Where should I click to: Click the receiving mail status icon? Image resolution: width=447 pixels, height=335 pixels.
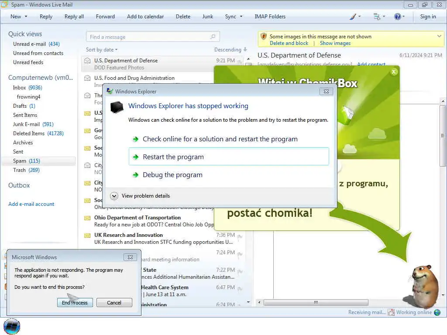tap(391, 312)
